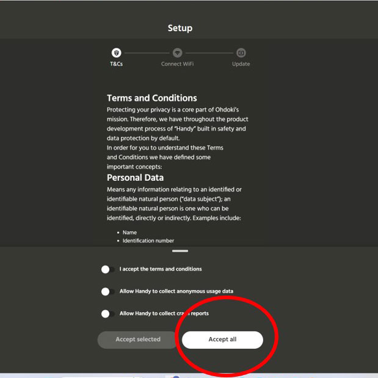Toggle the accept terms and conditions switch

pos(107,269)
